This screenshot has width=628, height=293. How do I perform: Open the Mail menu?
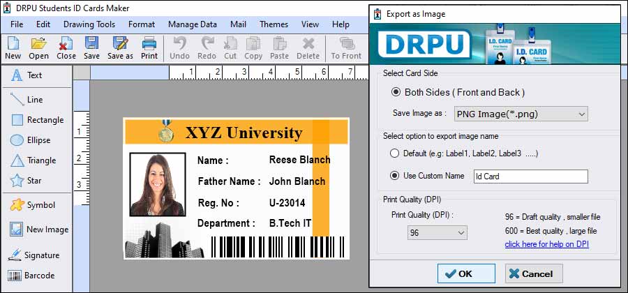239,24
